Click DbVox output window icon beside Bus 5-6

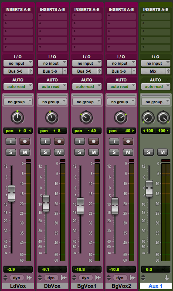(65, 71)
